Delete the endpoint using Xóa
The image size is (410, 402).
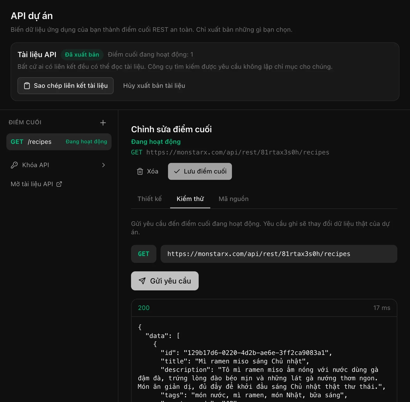click(x=148, y=171)
